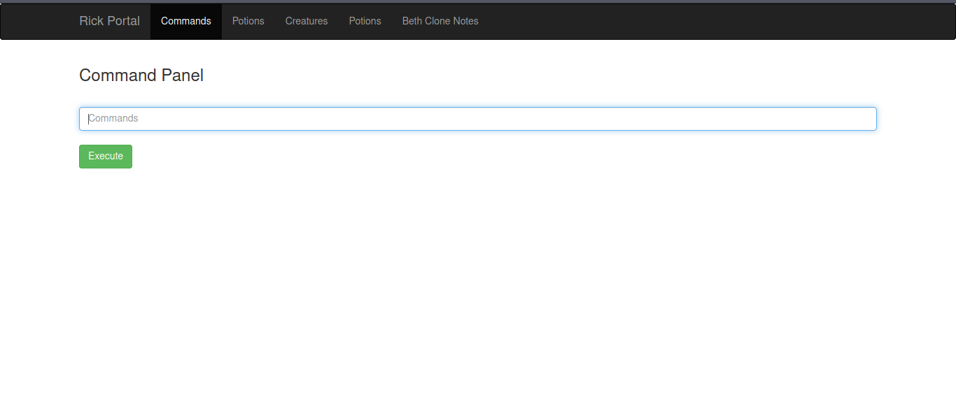Click the Rick Portal brand link
Viewport: 956px width, 418px height.
point(109,21)
